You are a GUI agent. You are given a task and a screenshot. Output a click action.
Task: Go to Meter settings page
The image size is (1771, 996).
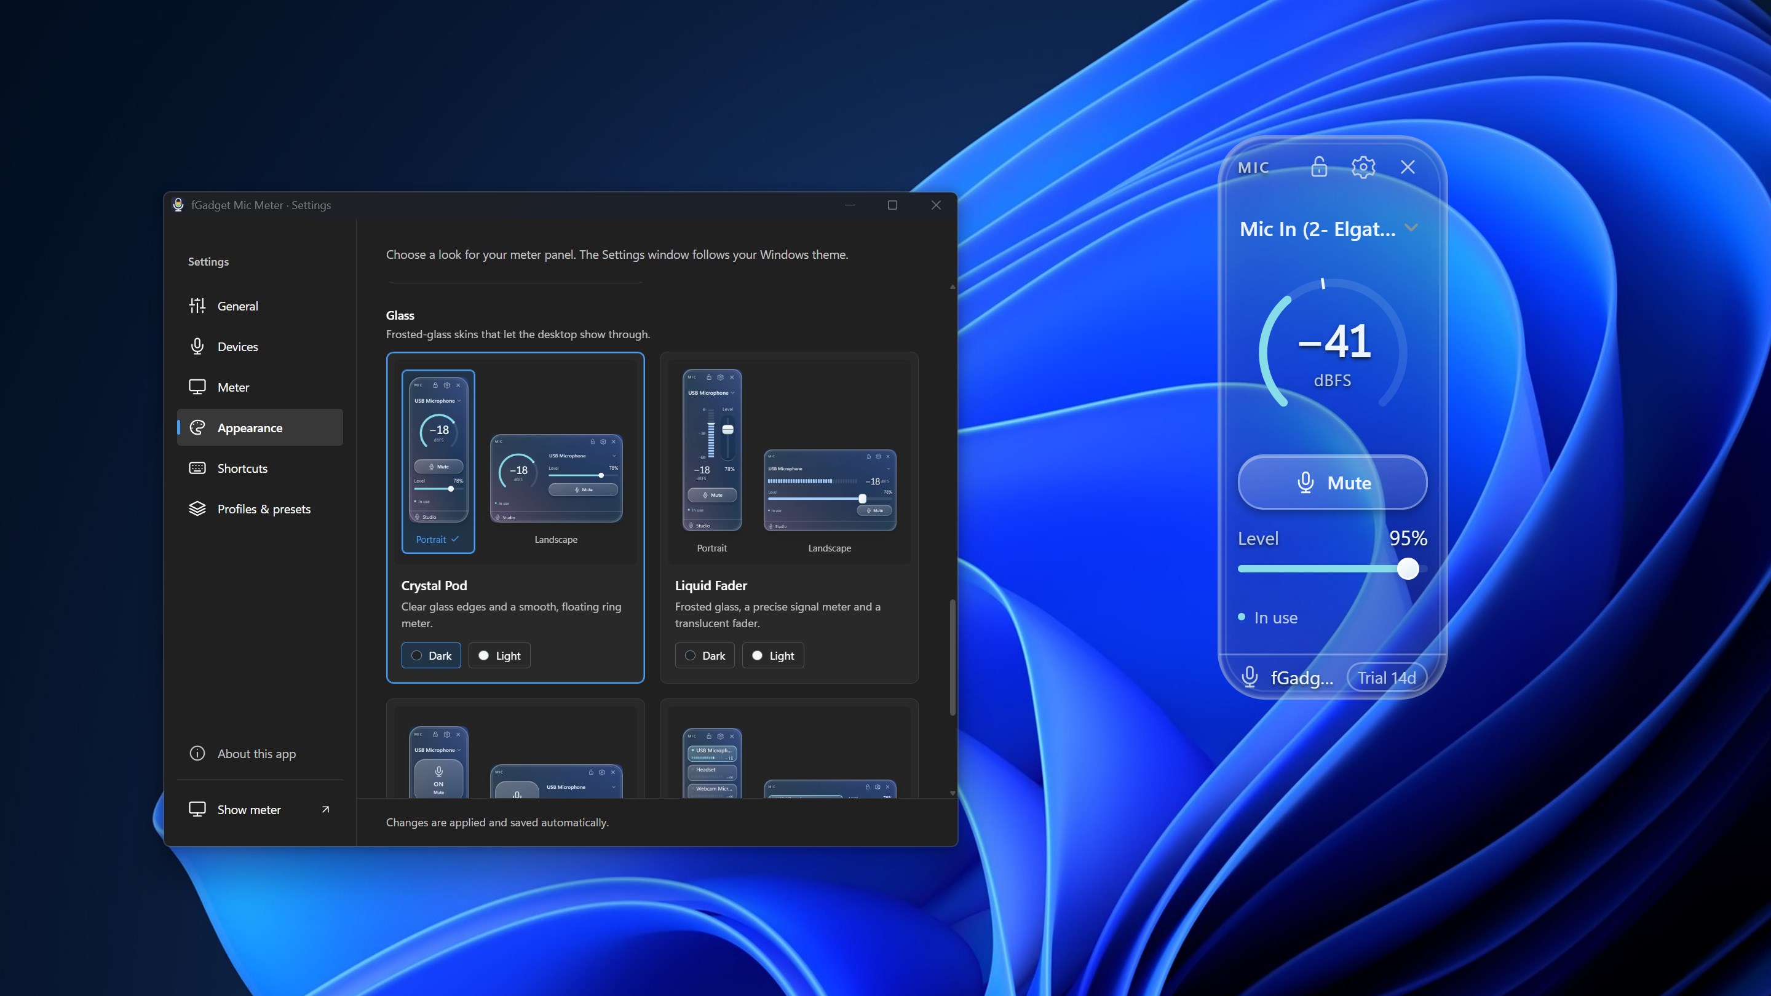(260, 387)
